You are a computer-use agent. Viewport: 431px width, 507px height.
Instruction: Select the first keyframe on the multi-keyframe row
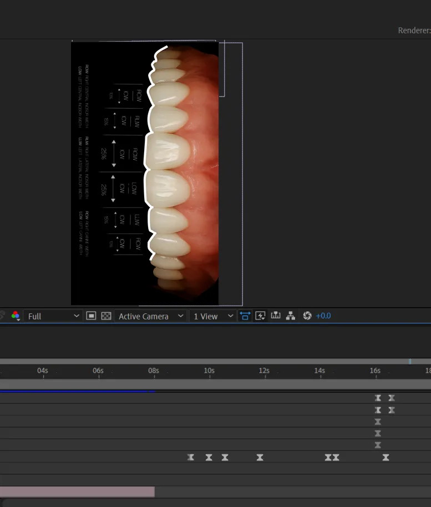(191, 458)
